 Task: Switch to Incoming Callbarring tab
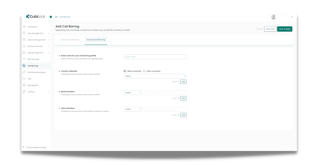pyautogui.click(x=96, y=40)
